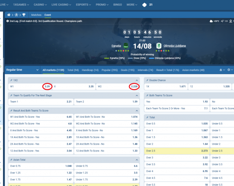
Task: Open the 1XGAMES menu dropdown
Action: click(21, 5)
